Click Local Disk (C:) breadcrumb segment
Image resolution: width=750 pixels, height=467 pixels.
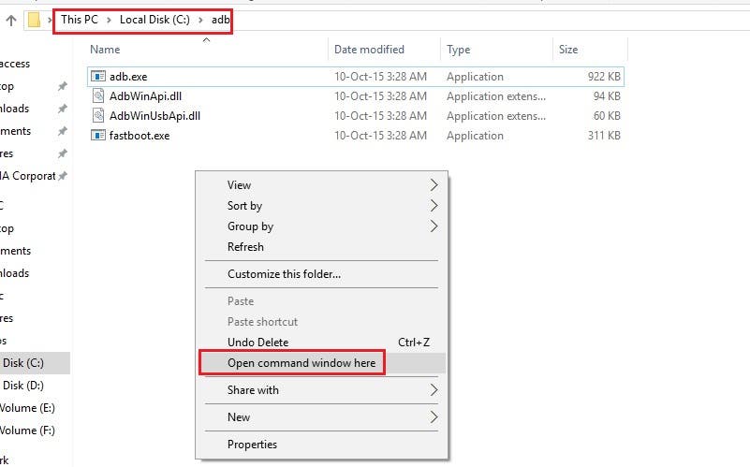pyautogui.click(x=154, y=20)
